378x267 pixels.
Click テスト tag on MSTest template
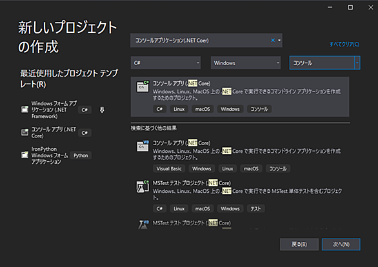pyautogui.click(x=256, y=209)
